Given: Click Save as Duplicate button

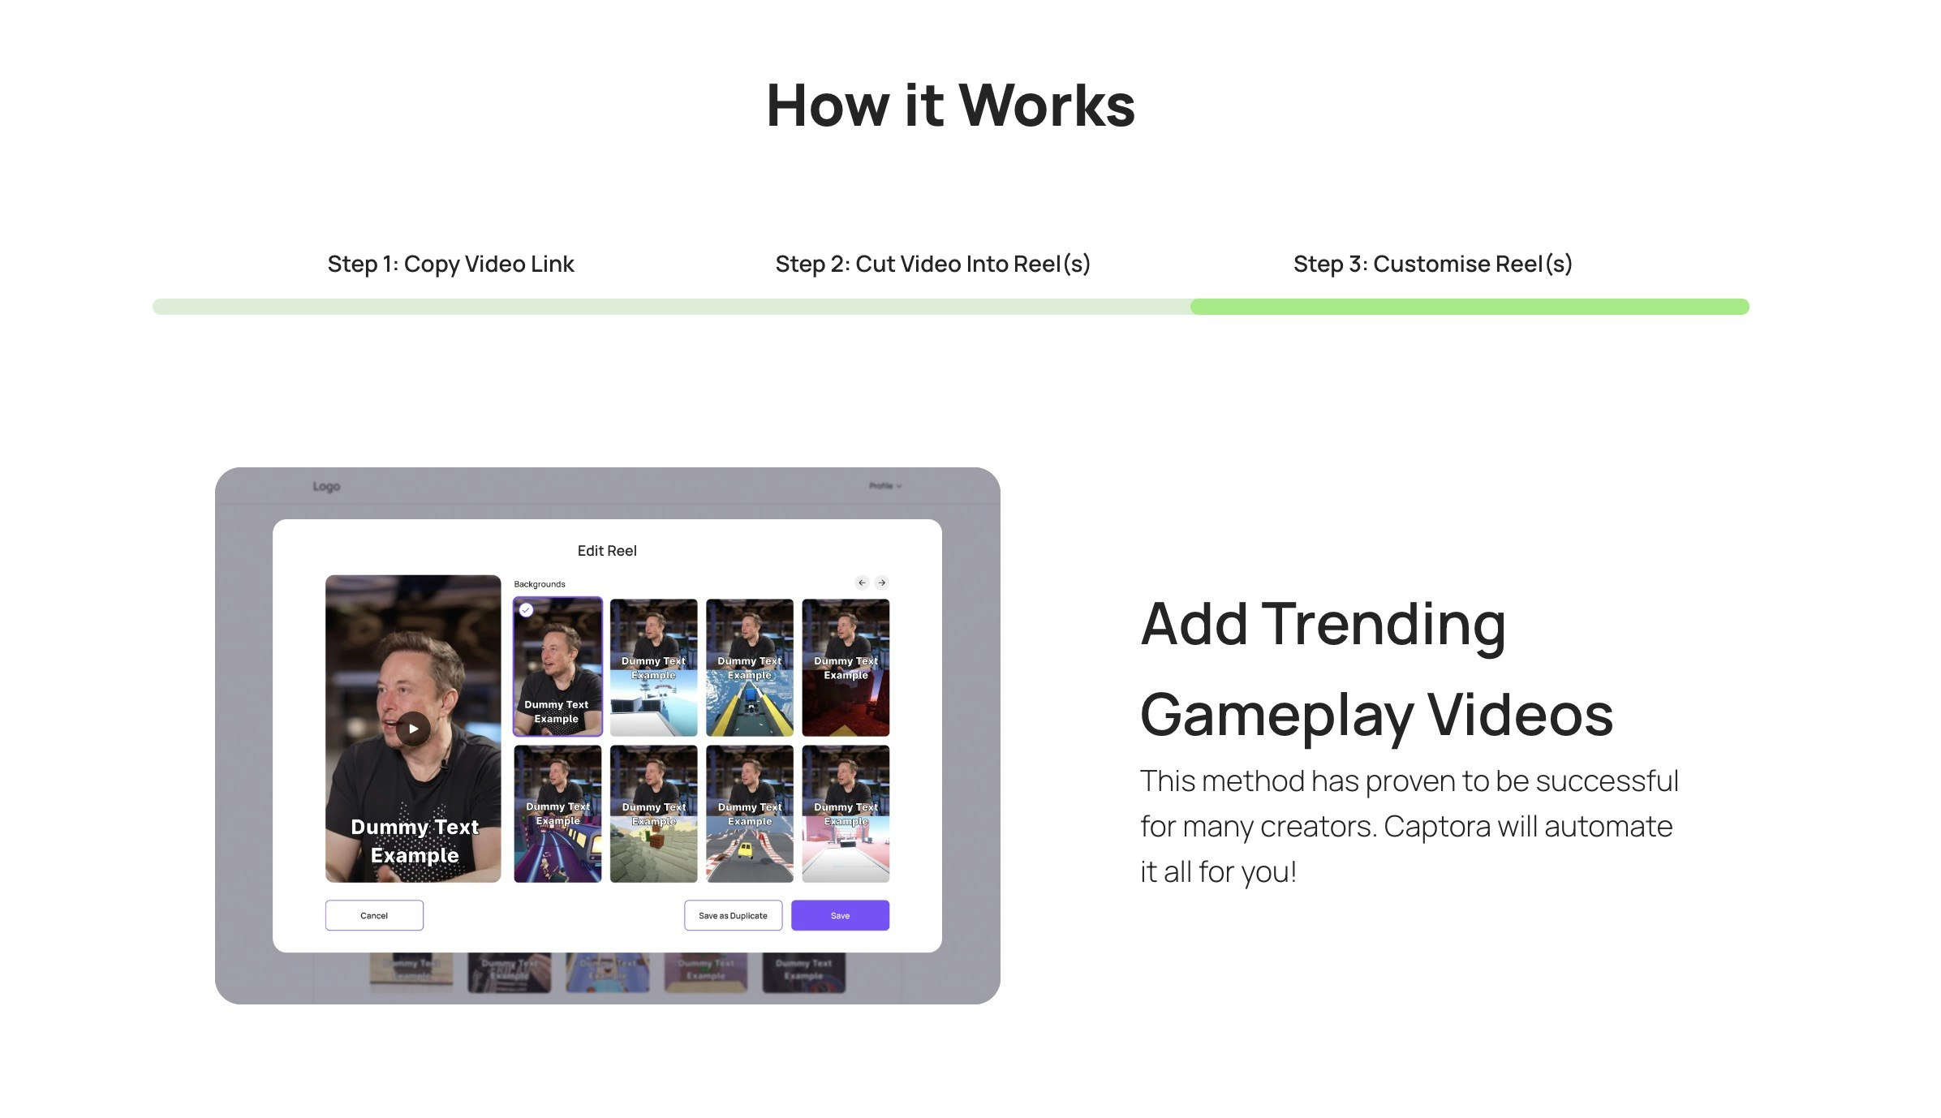Looking at the screenshot, I should pos(733,915).
